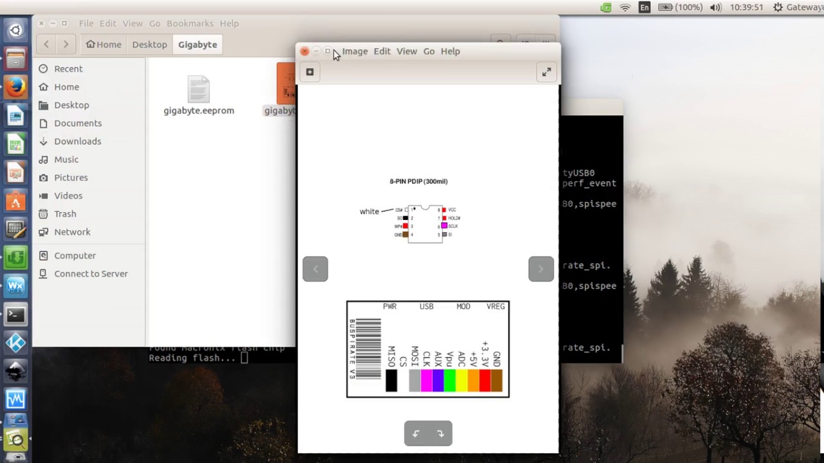Screen dimensions: 824x463
Task: Open Bookmarks menu in Files window
Action: [x=190, y=23]
